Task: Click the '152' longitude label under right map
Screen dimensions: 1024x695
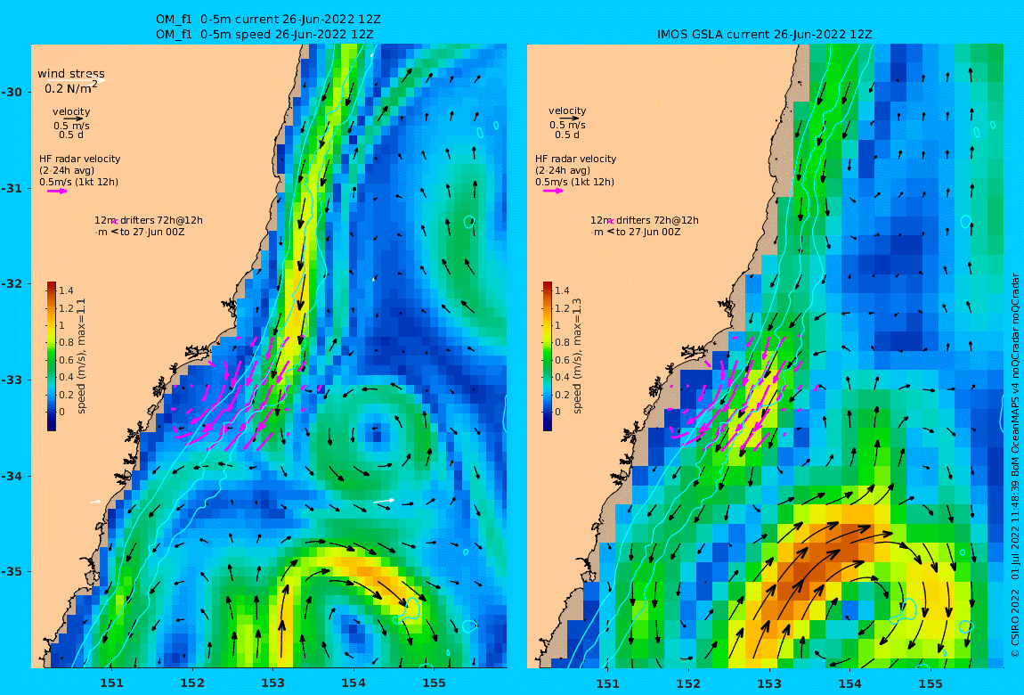Action: (688, 683)
